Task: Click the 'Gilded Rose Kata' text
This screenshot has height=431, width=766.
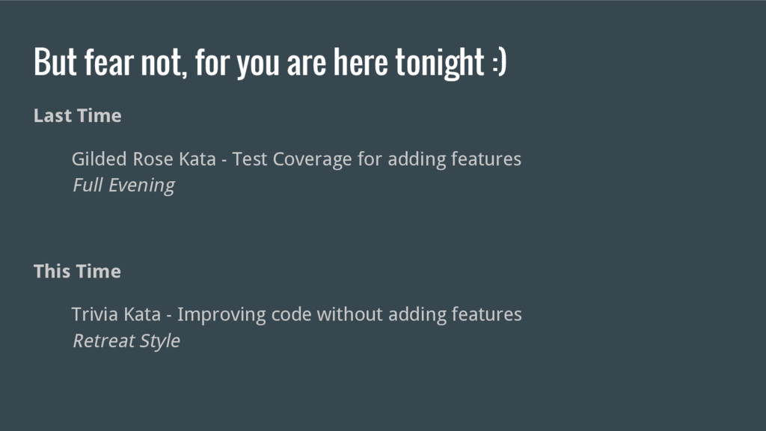Action: (x=144, y=159)
